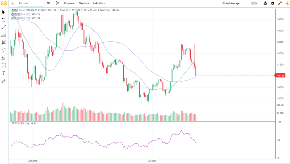Screen dimensions: 290x164
Task: Open the 1D interval dropdown
Action: (48, 3)
